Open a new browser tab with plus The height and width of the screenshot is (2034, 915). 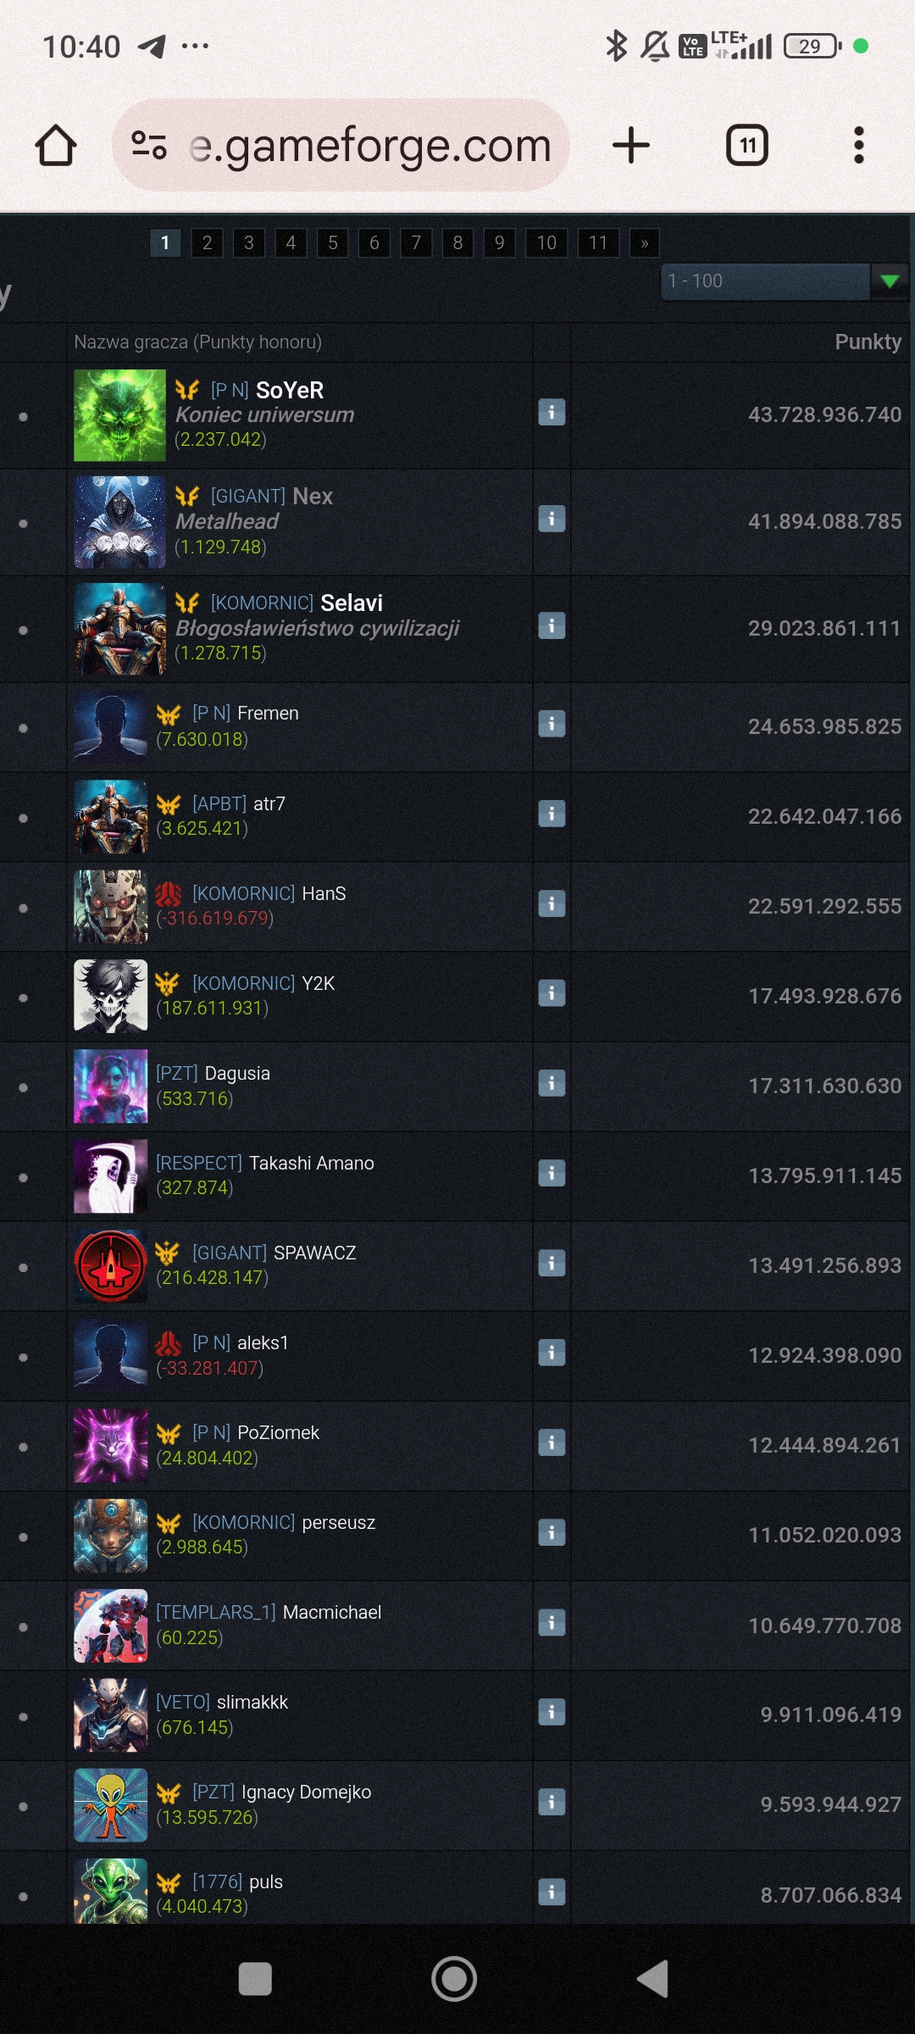click(631, 145)
